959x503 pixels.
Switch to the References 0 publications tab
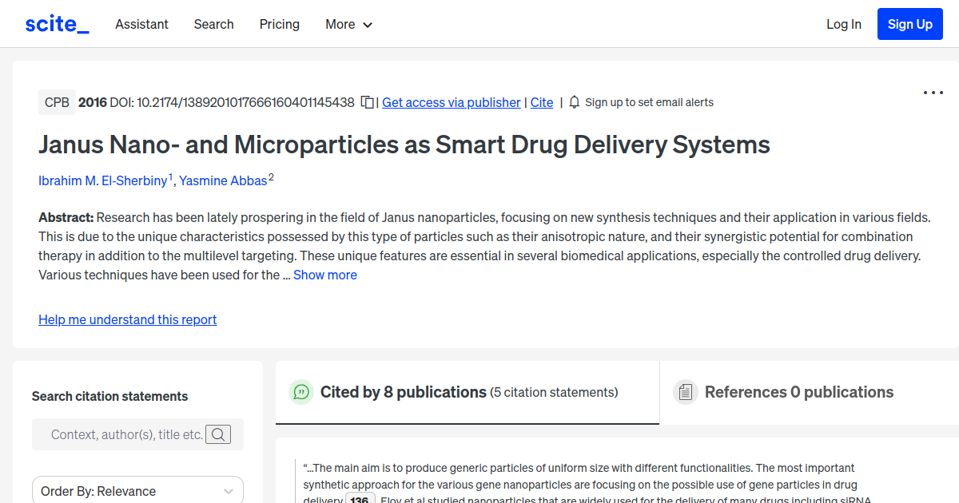(x=799, y=392)
